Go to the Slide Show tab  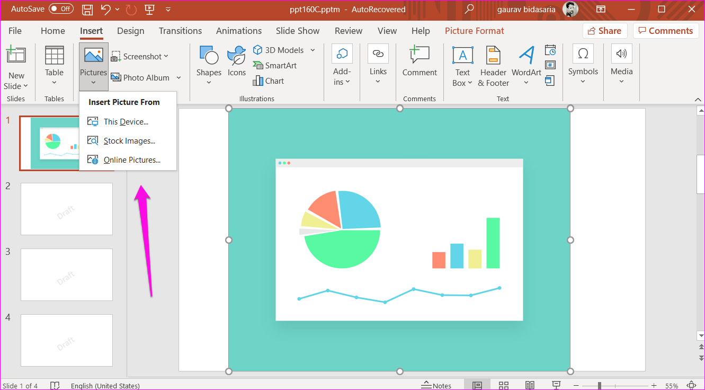point(298,31)
